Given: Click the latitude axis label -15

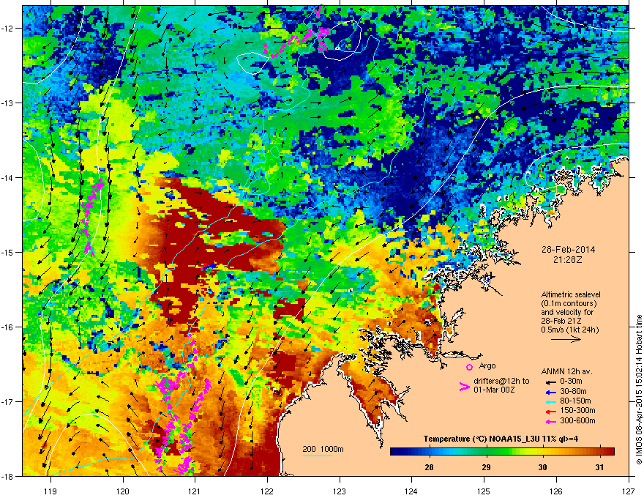Looking at the screenshot, I should [x=8, y=252].
